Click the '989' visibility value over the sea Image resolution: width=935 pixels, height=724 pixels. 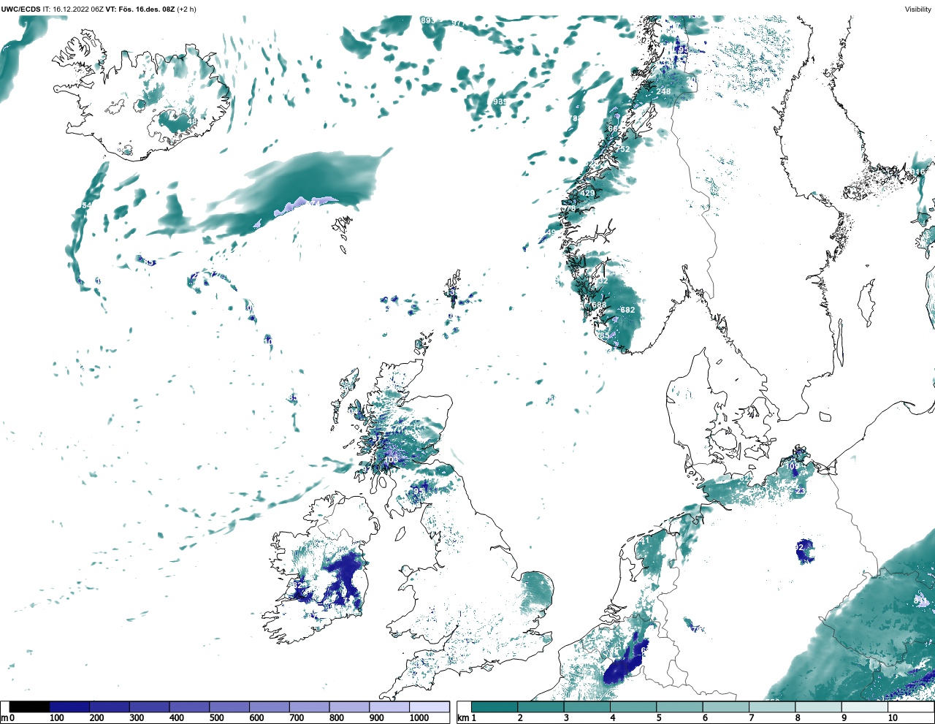(x=500, y=102)
